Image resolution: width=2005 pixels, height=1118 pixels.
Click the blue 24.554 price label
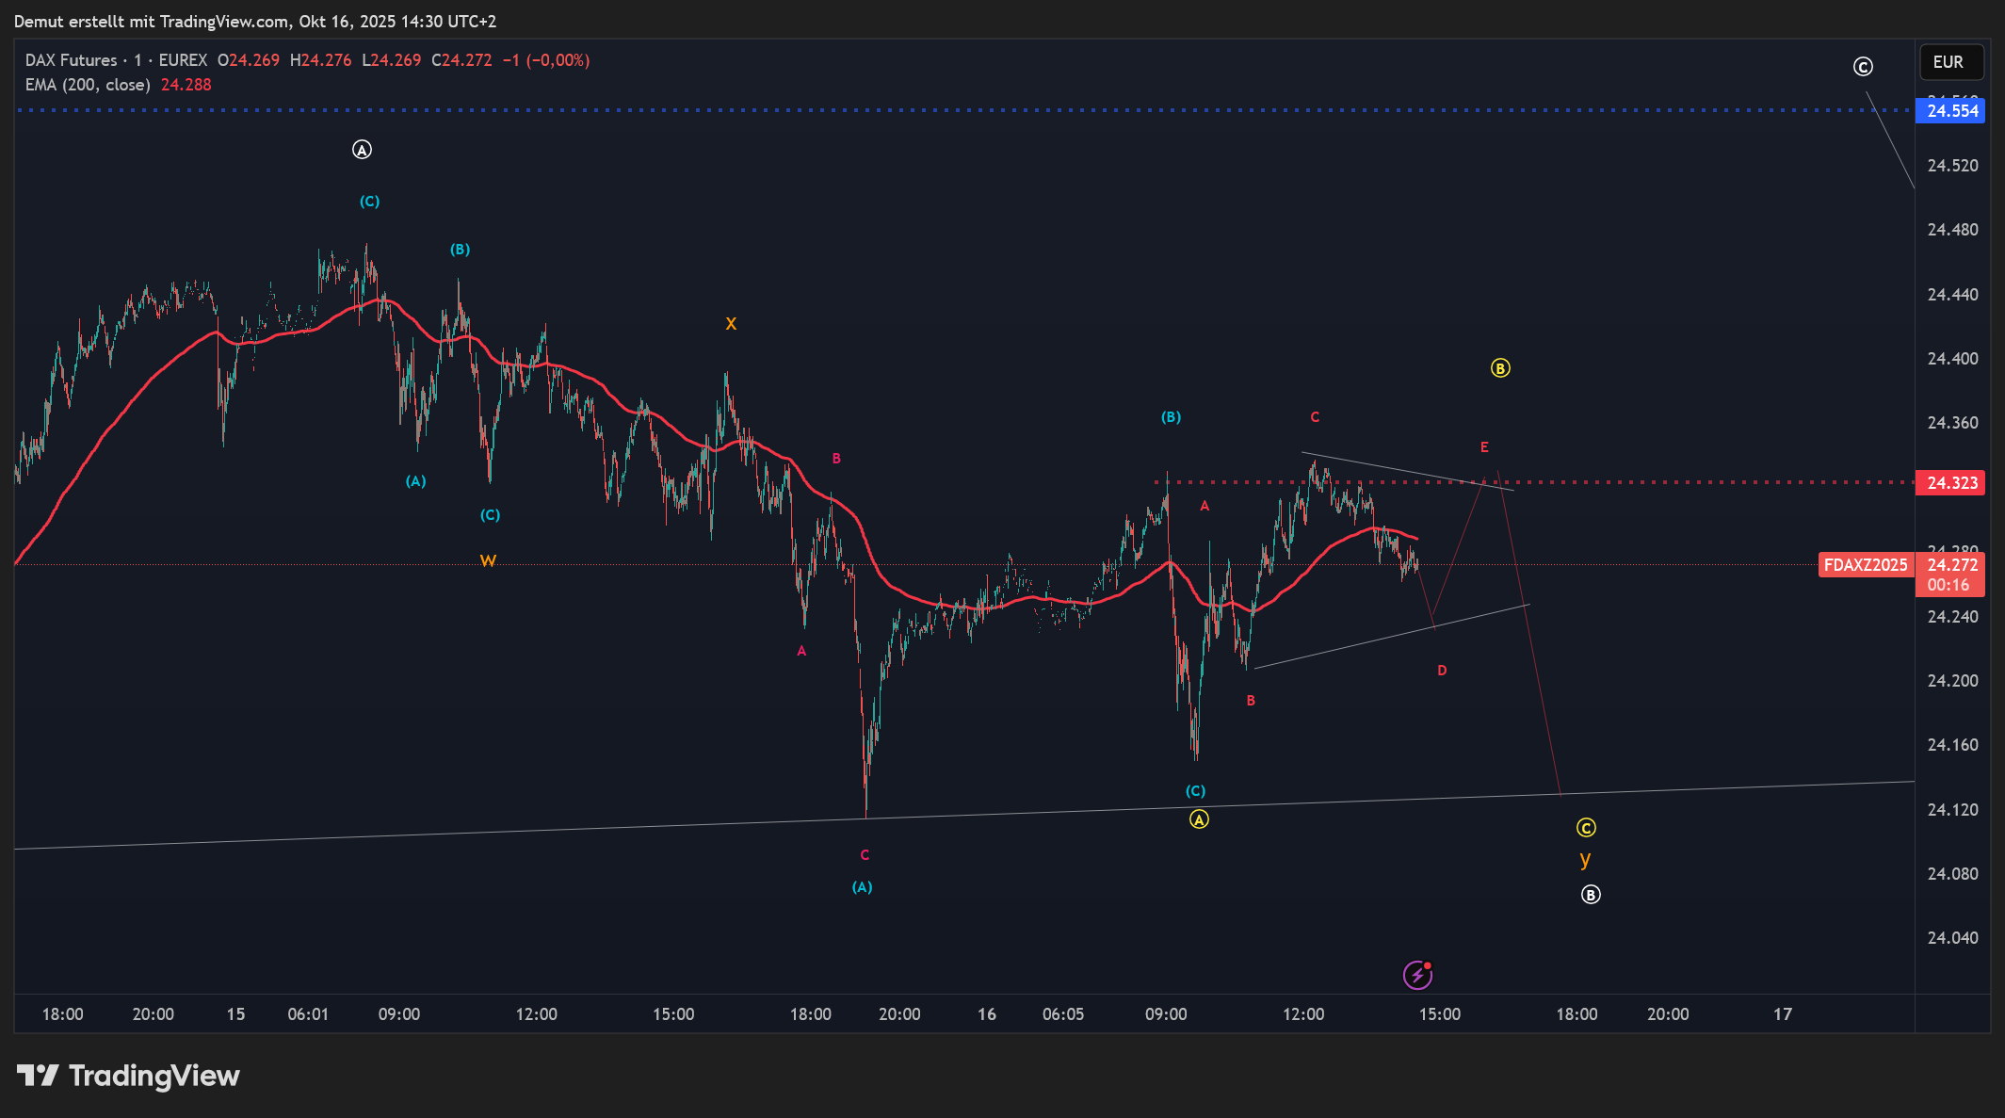(x=1952, y=111)
